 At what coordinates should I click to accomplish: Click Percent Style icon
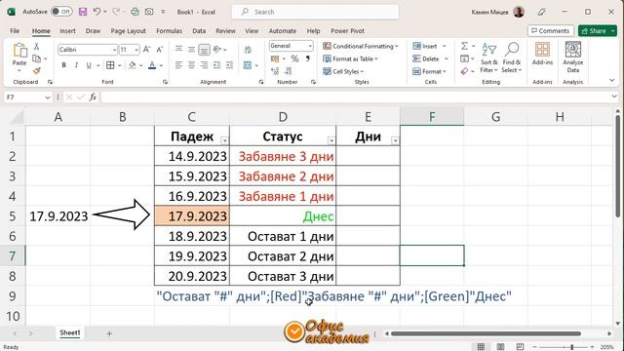tap(294, 58)
